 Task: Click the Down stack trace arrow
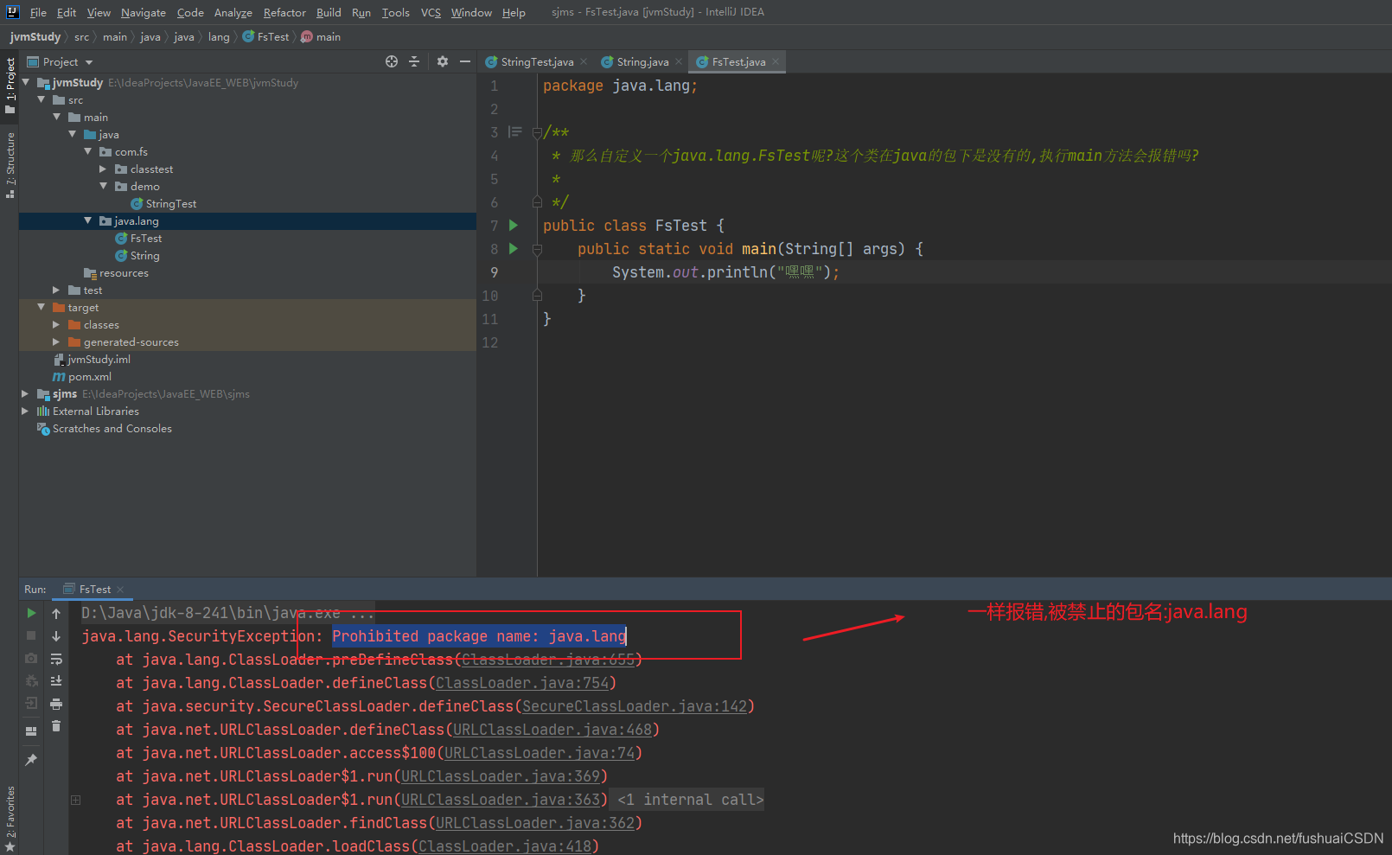tap(56, 635)
